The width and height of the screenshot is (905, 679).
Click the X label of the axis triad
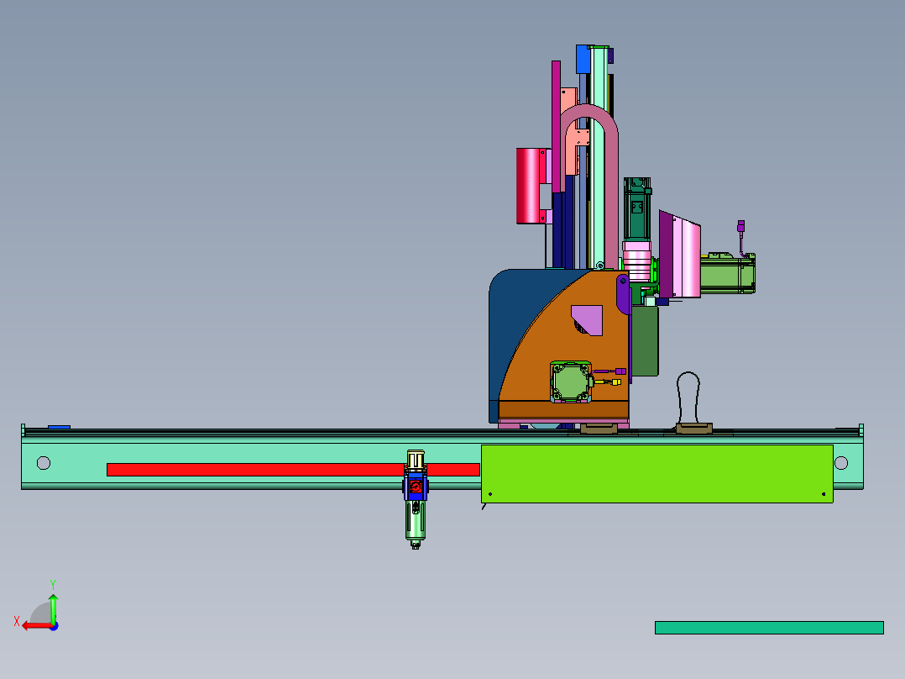[17, 621]
